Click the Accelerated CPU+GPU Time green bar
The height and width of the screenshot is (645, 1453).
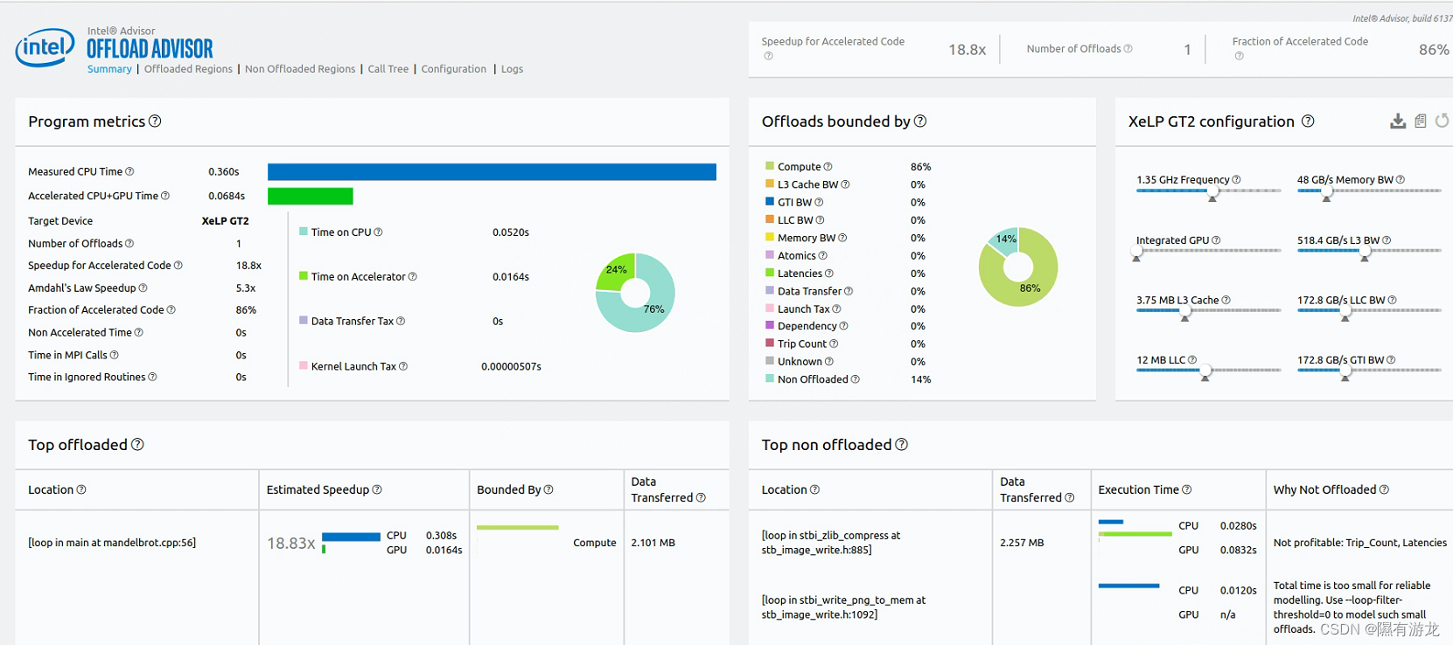(311, 197)
